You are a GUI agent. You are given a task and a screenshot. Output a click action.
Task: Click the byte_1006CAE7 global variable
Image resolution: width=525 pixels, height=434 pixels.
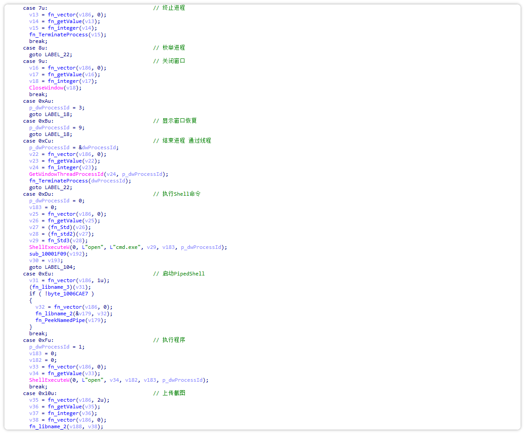click(x=67, y=293)
